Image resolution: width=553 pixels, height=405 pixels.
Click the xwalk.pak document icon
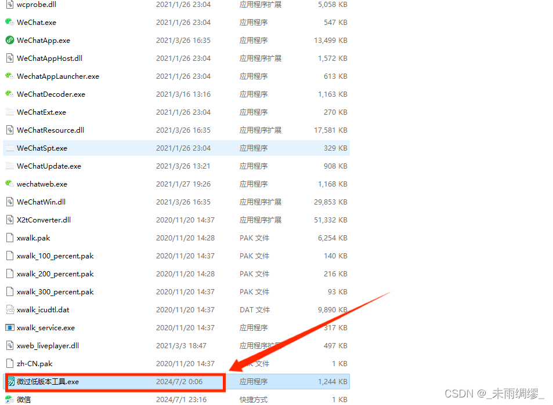(10, 238)
